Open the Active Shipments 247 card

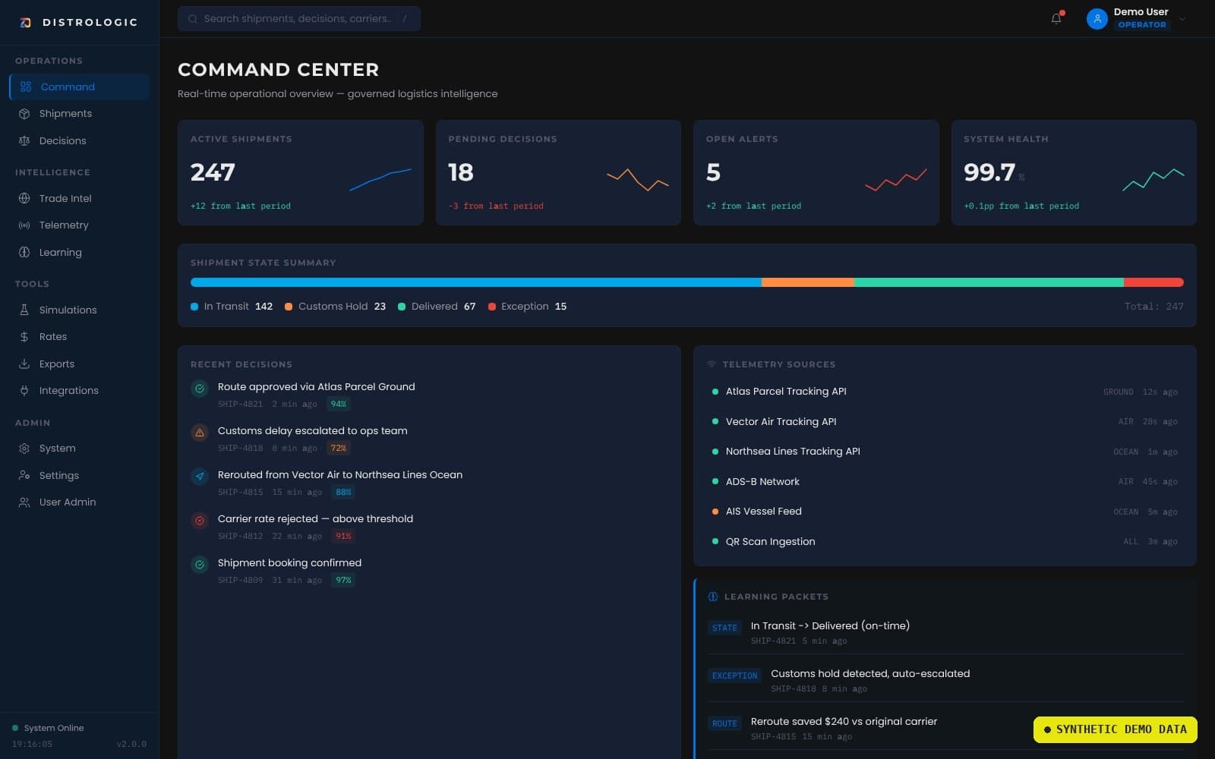300,172
